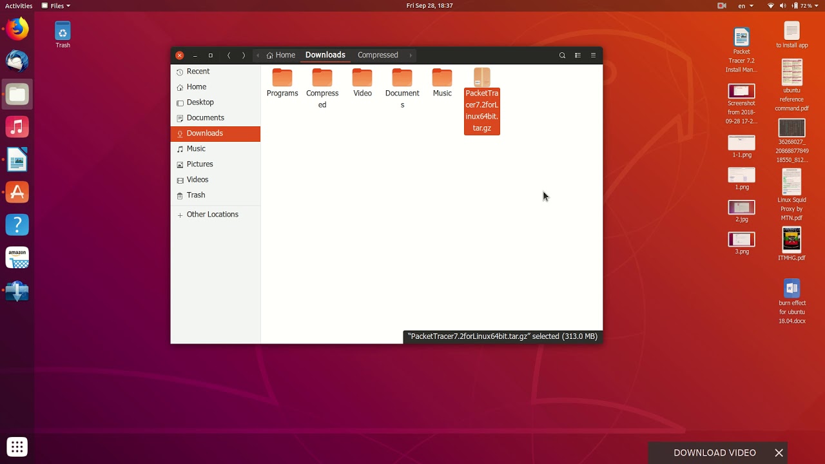825x464 pixels.
Task: Select ubuntu reference command.pdf on desktop
Action: coord(792,85)
